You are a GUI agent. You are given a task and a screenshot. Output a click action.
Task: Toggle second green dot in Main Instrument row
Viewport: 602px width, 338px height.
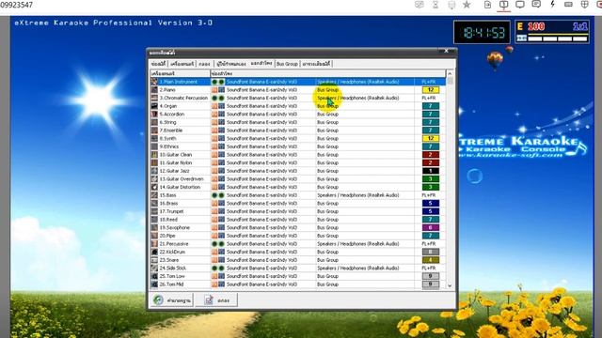click(x=222, y=82)
